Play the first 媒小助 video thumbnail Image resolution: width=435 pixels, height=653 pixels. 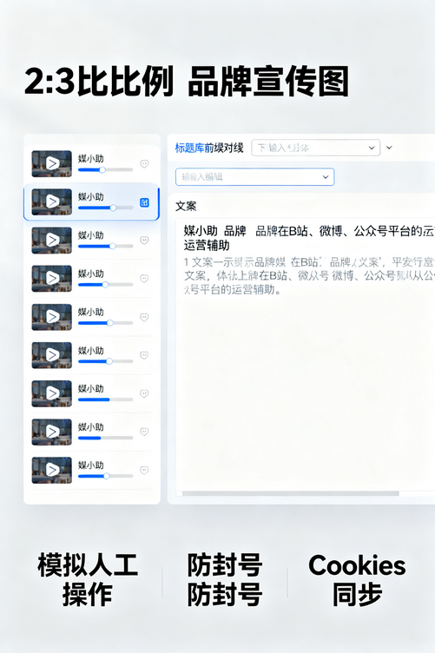pyautogui.click(x=51, y=163)
